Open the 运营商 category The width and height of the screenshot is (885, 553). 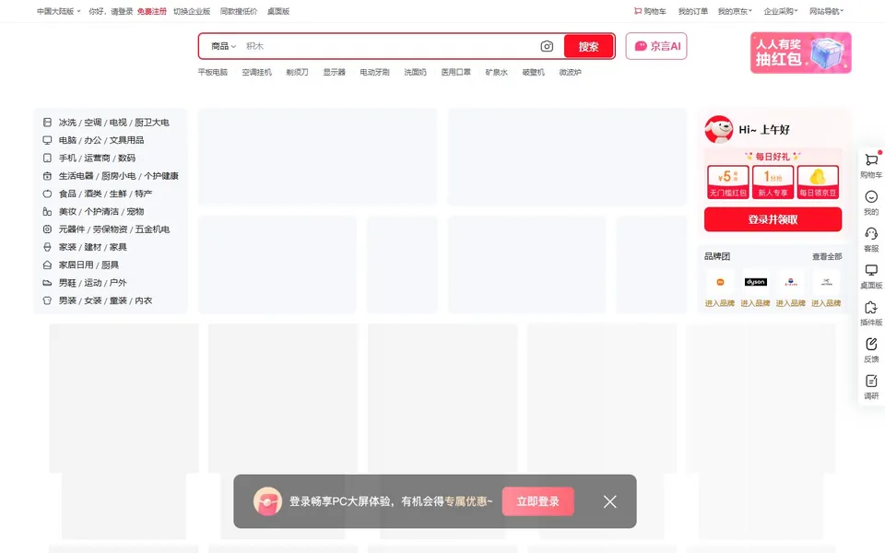[x=97, y=158]
